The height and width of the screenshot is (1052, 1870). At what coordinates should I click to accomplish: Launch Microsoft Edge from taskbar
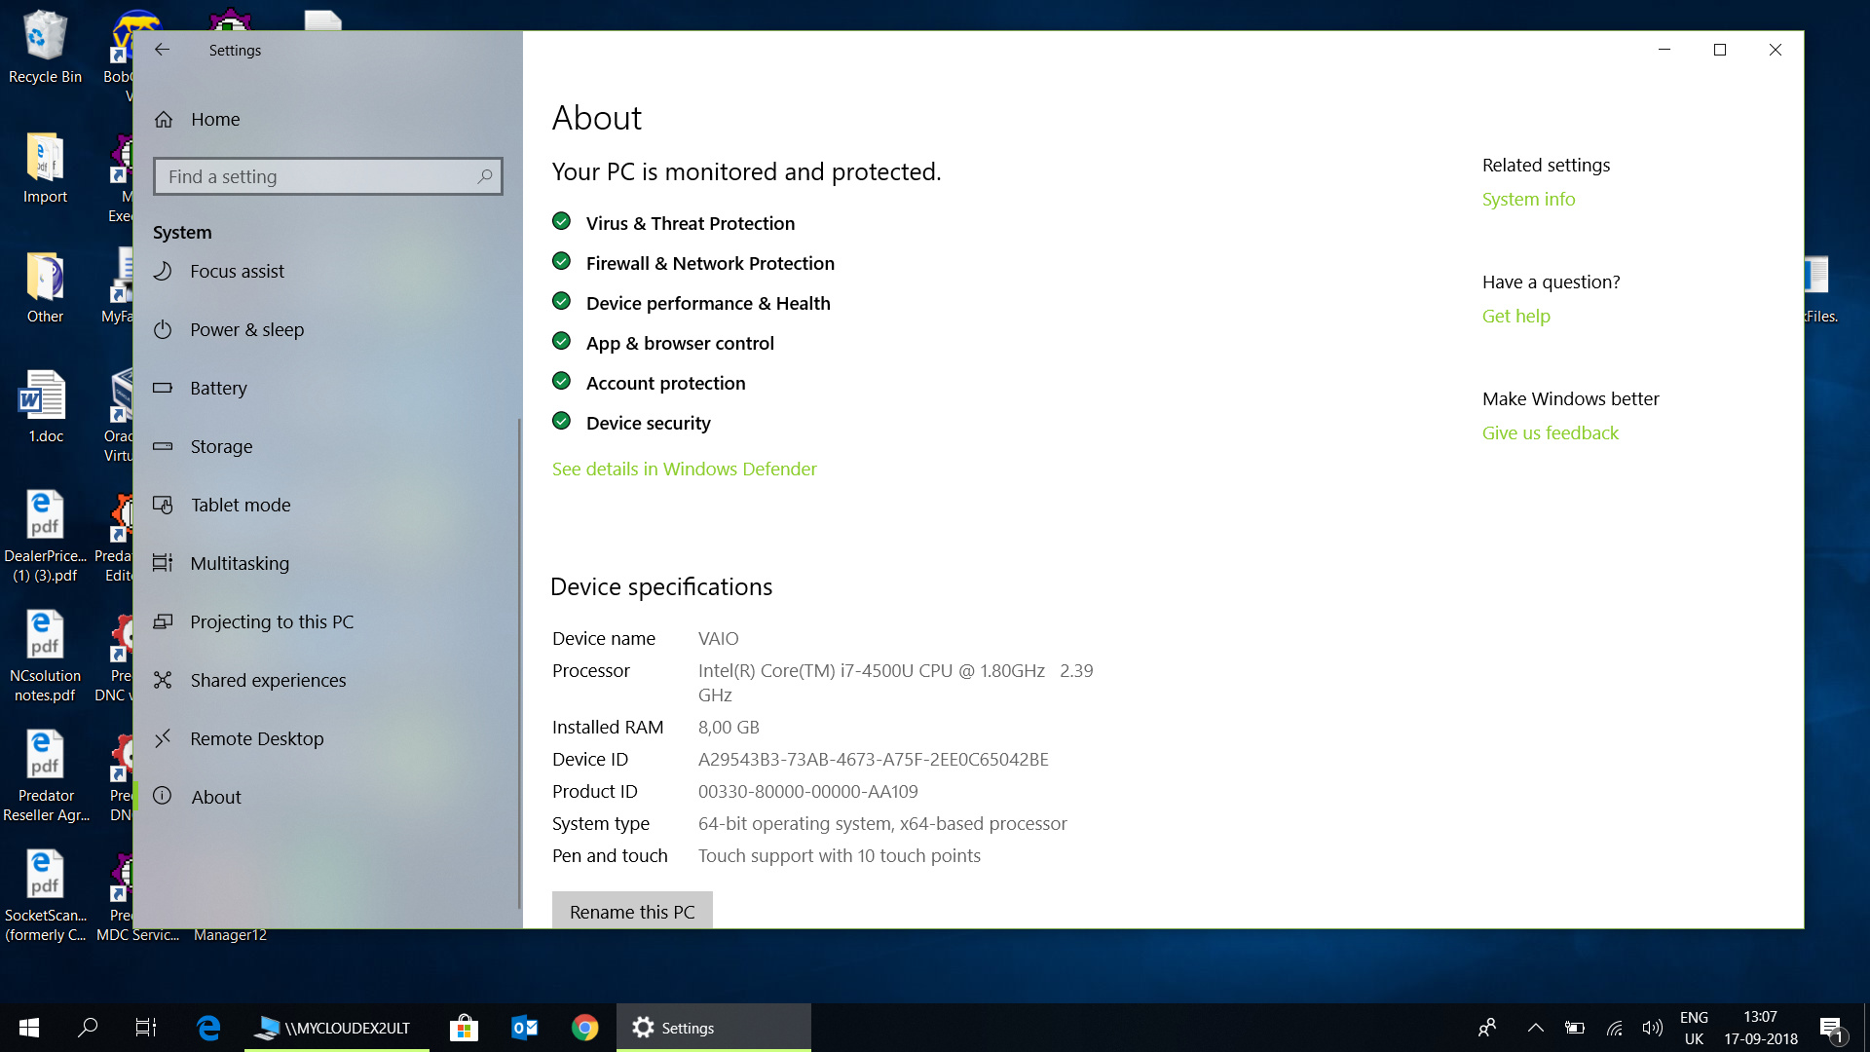point(208,1028)
